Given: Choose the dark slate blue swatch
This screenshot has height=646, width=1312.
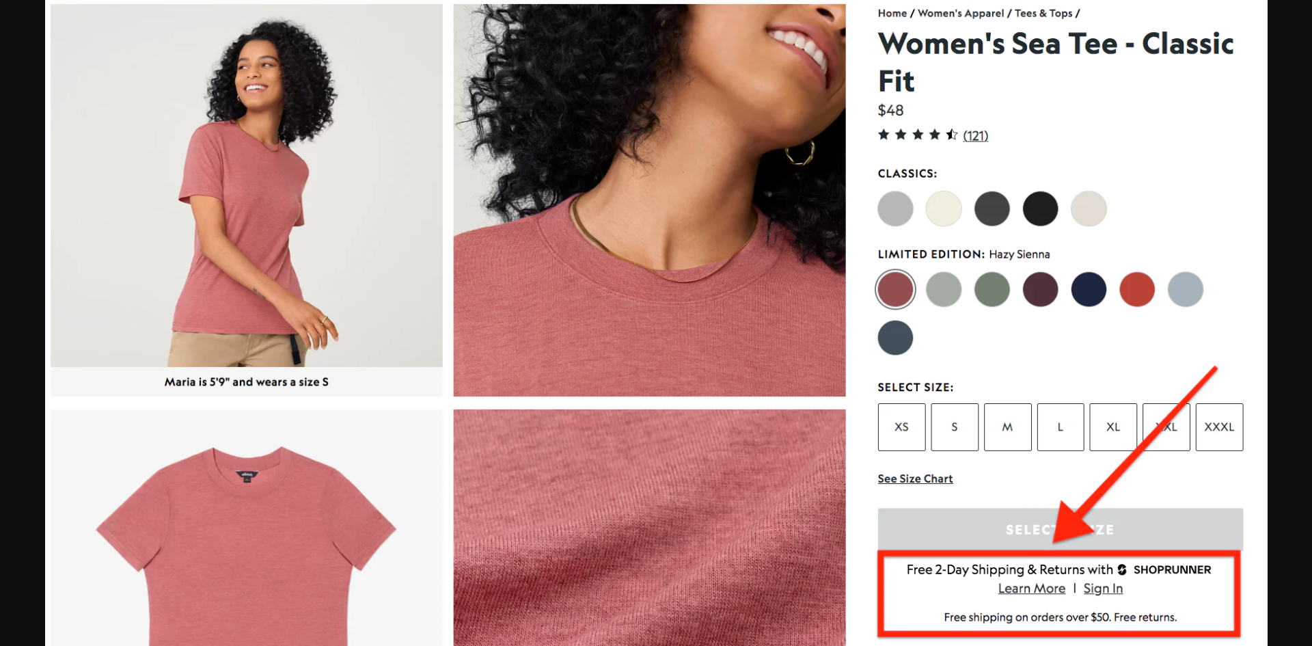Looking at the screenshot, I should pyautogui.click(x=895, y=338).
